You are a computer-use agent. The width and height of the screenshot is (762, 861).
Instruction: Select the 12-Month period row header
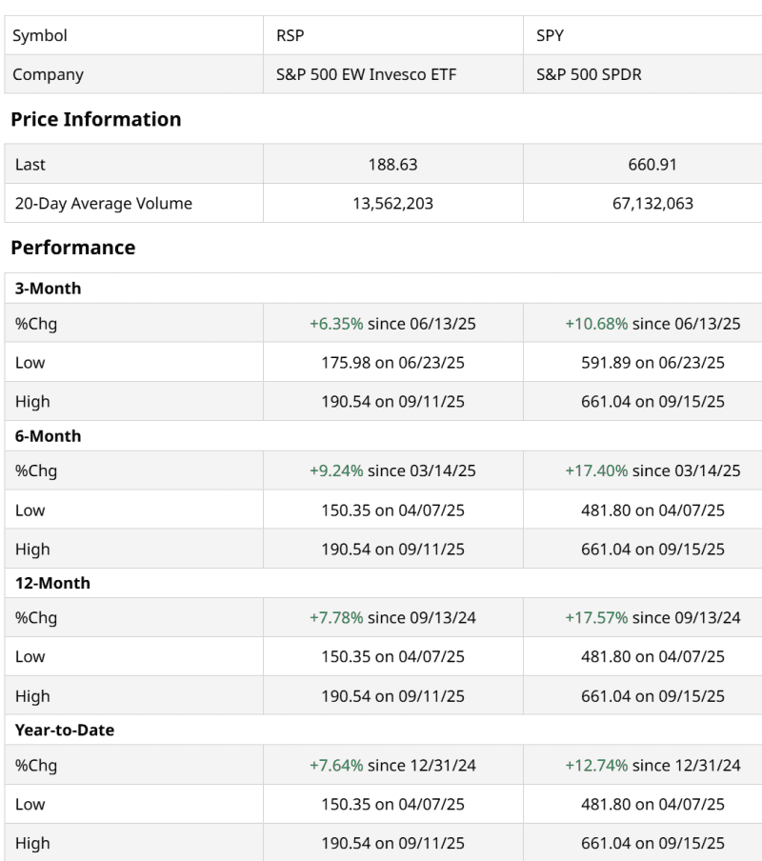tap(52, 583)
